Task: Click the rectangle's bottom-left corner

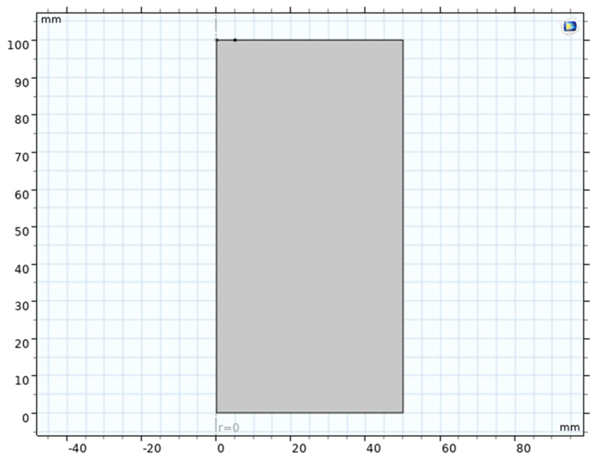Action: (217, 413)
